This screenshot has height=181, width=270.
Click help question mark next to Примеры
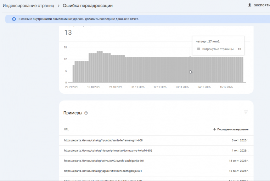pyautogui.click(x=86, y=113)
